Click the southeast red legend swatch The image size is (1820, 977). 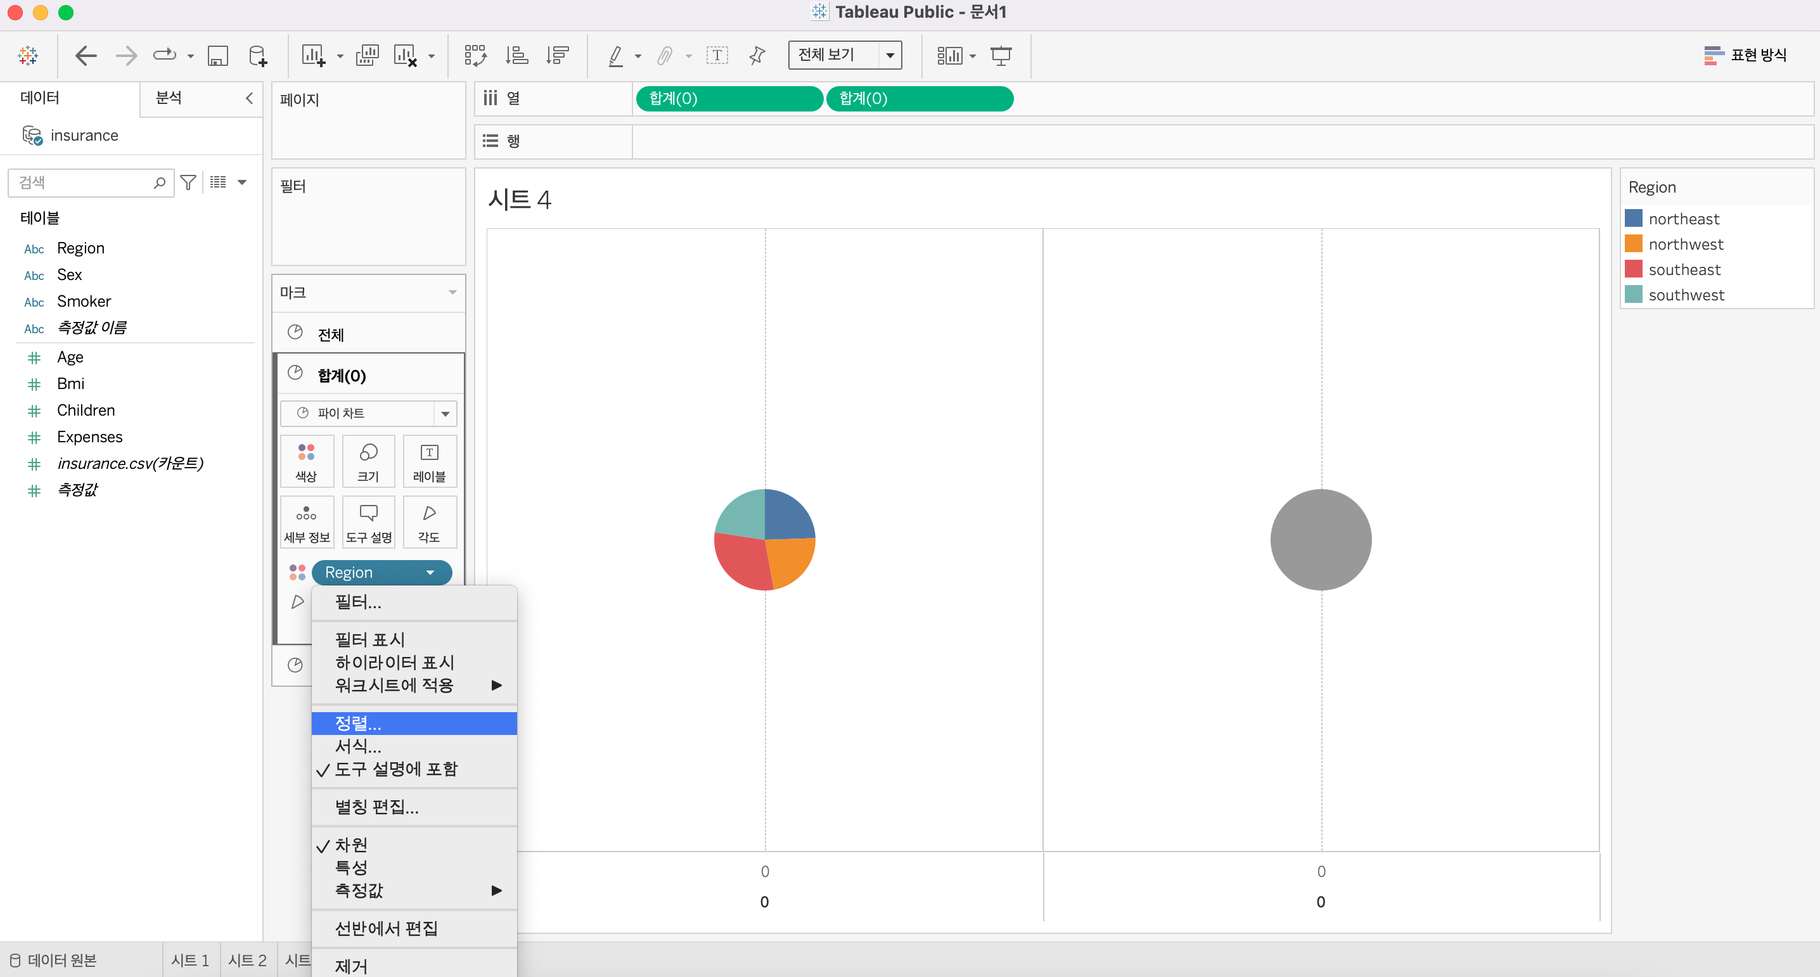[x=1633, y=269]
